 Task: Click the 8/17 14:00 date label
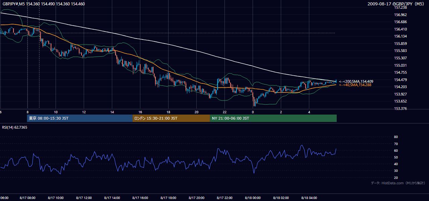coord(112,198)
